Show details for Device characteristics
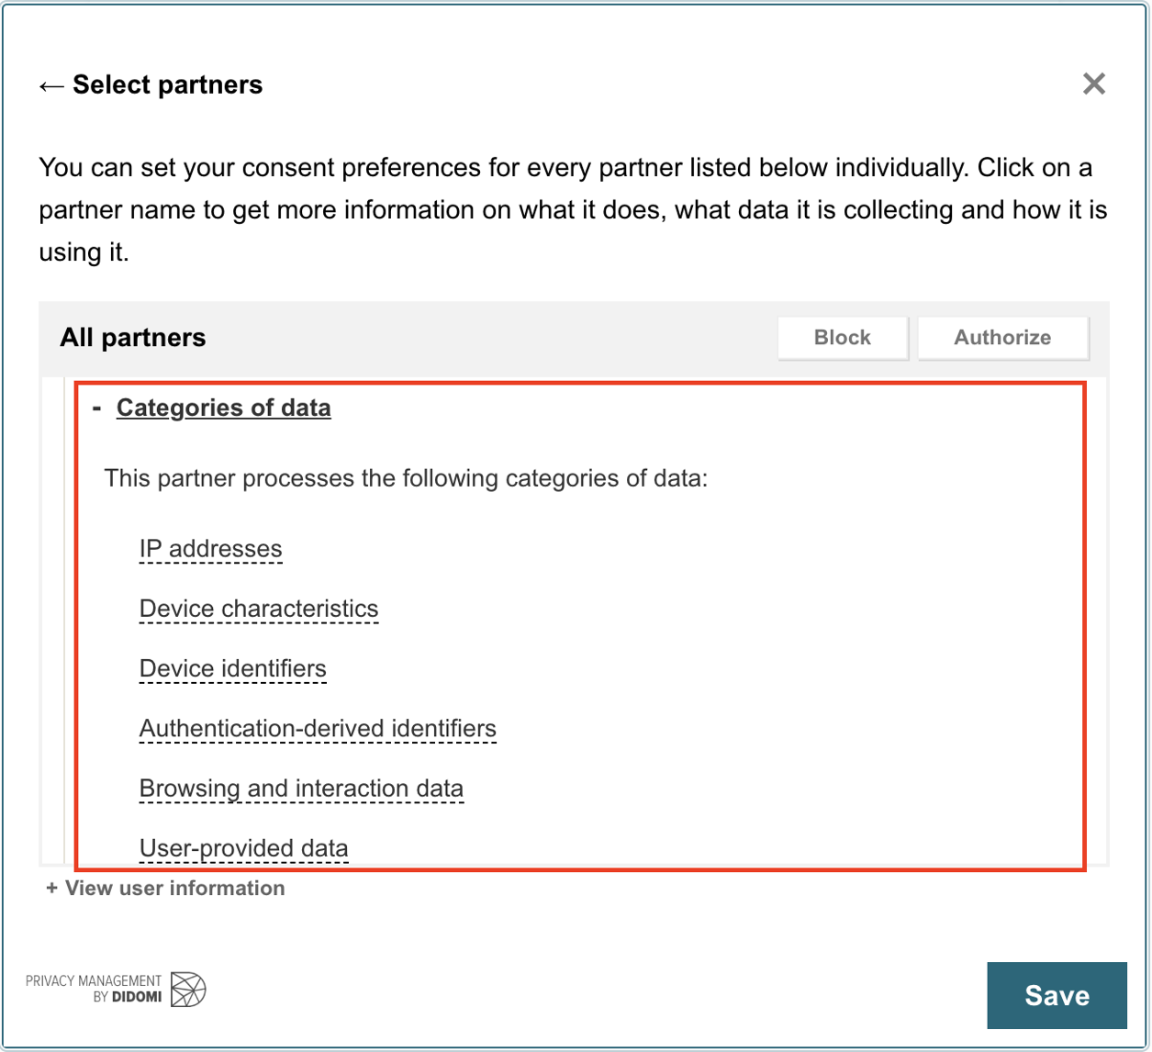Screen dimensions: 1152x1052 (x=259, y=610)
